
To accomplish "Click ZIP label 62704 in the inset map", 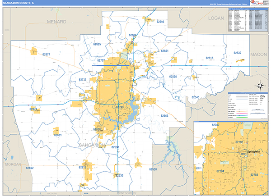I will point(220,171).
